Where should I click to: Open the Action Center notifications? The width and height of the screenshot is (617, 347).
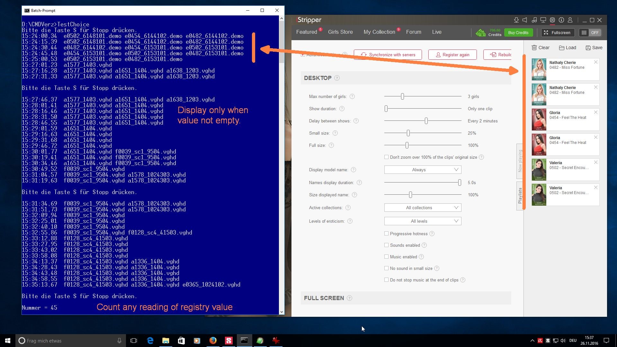coord(606,341)
